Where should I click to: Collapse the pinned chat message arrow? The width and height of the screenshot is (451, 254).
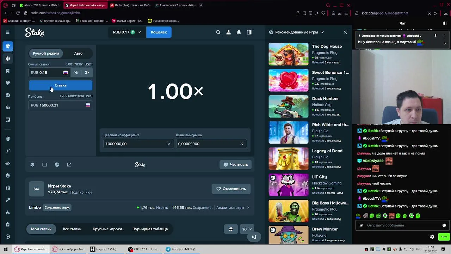(x=445, y=43)
